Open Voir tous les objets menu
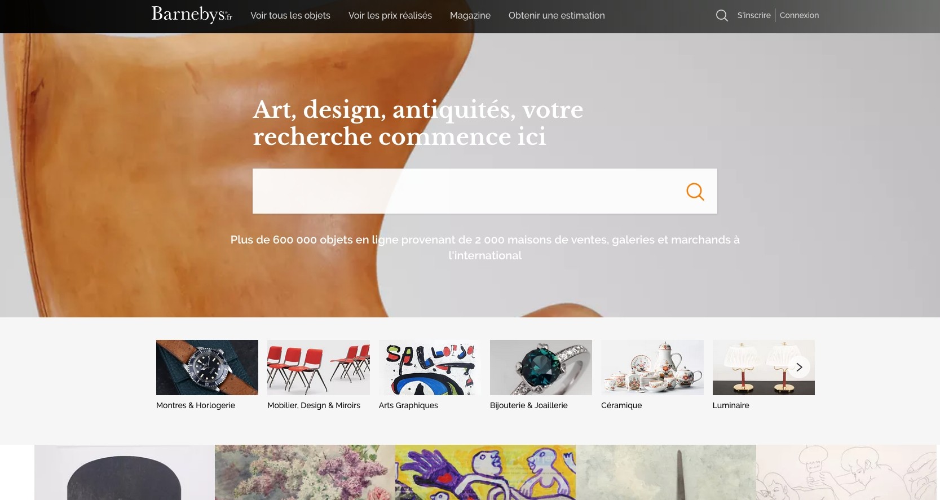940x500 pixels. click(290, 15)
